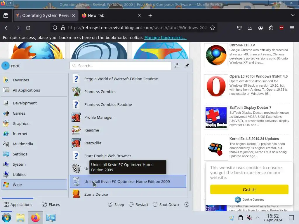Open Opera 10.70 for Windows 95/NT 4.0 post
The image size is (299, 224).
[x=258, y=76]
